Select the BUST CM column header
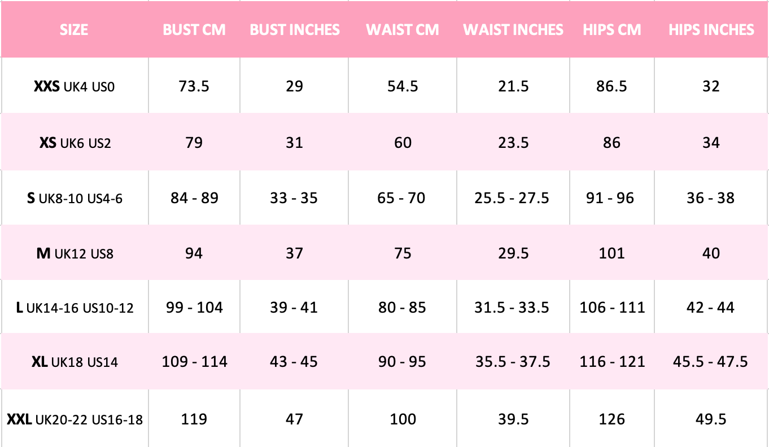Screen dimensions: 769x447 pos(194,30)
